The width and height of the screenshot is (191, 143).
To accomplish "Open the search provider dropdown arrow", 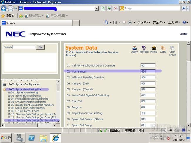I will tap(188, 8).
